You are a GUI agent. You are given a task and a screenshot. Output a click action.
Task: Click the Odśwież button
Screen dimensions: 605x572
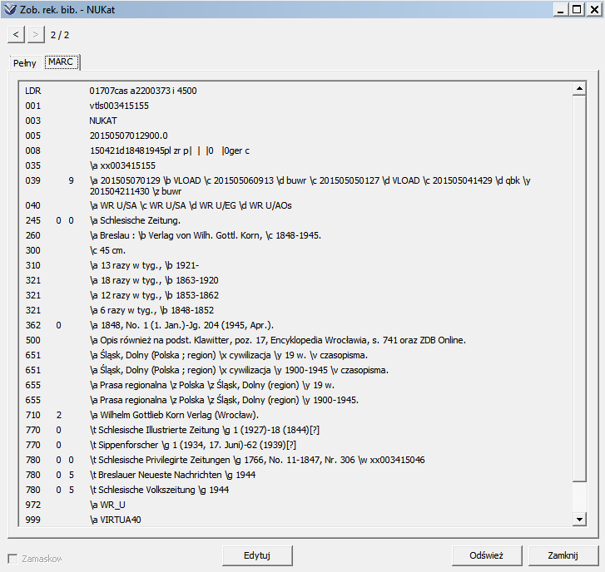pyautogui.click(x=487, y=555)
